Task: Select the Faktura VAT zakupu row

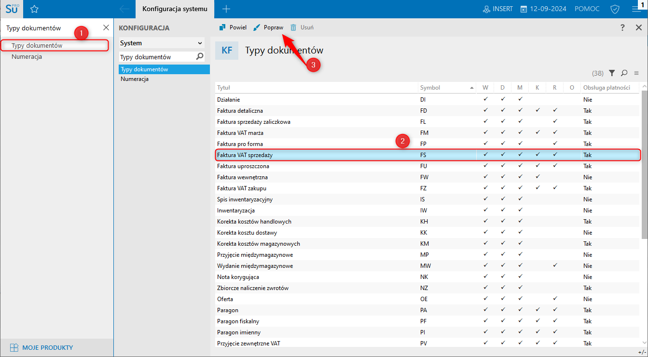Action: [x=427, y=188]
